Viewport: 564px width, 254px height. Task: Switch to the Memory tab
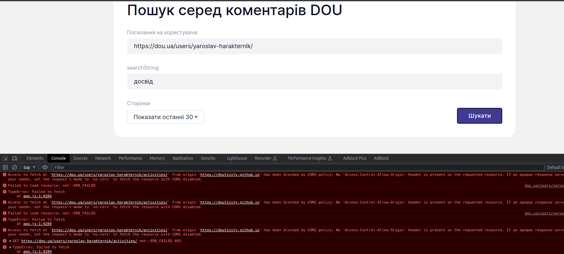pyautogui.click(x=157, y=158)
